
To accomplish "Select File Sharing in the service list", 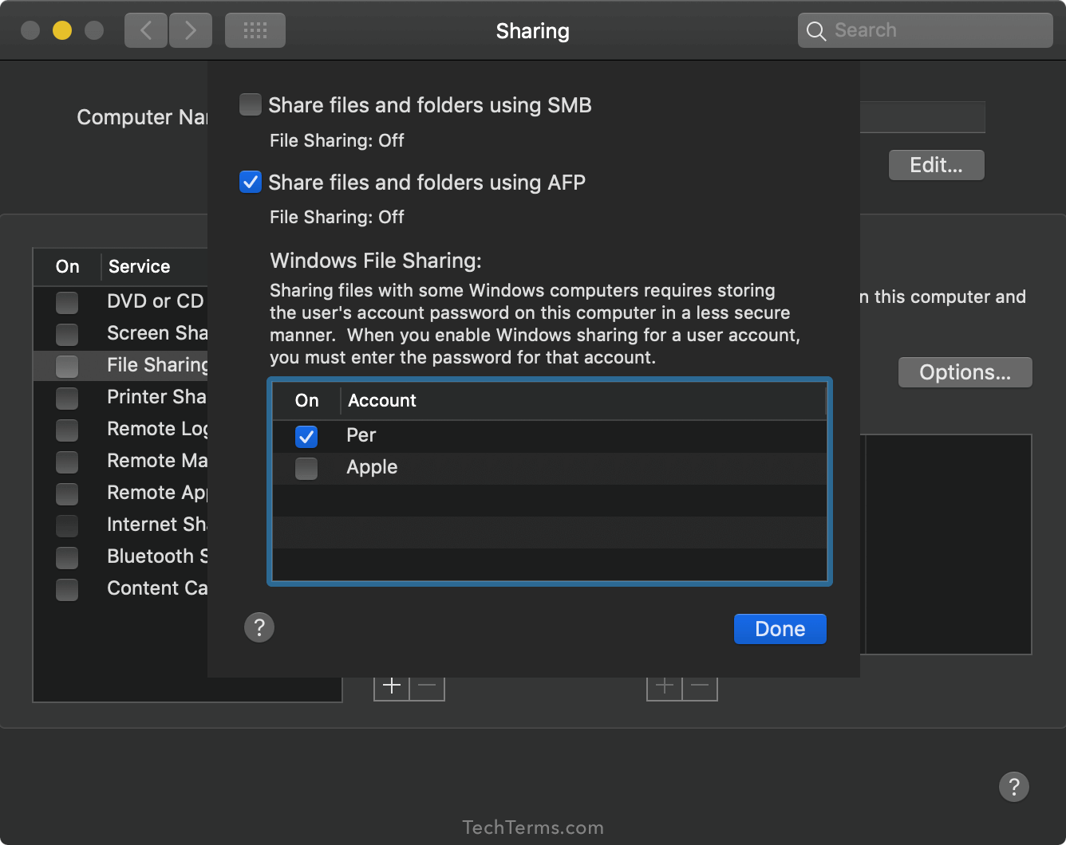I will coord(152,365).
